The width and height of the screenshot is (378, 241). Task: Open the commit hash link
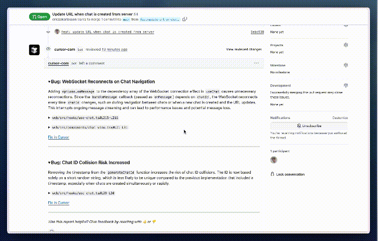[257, 32]
